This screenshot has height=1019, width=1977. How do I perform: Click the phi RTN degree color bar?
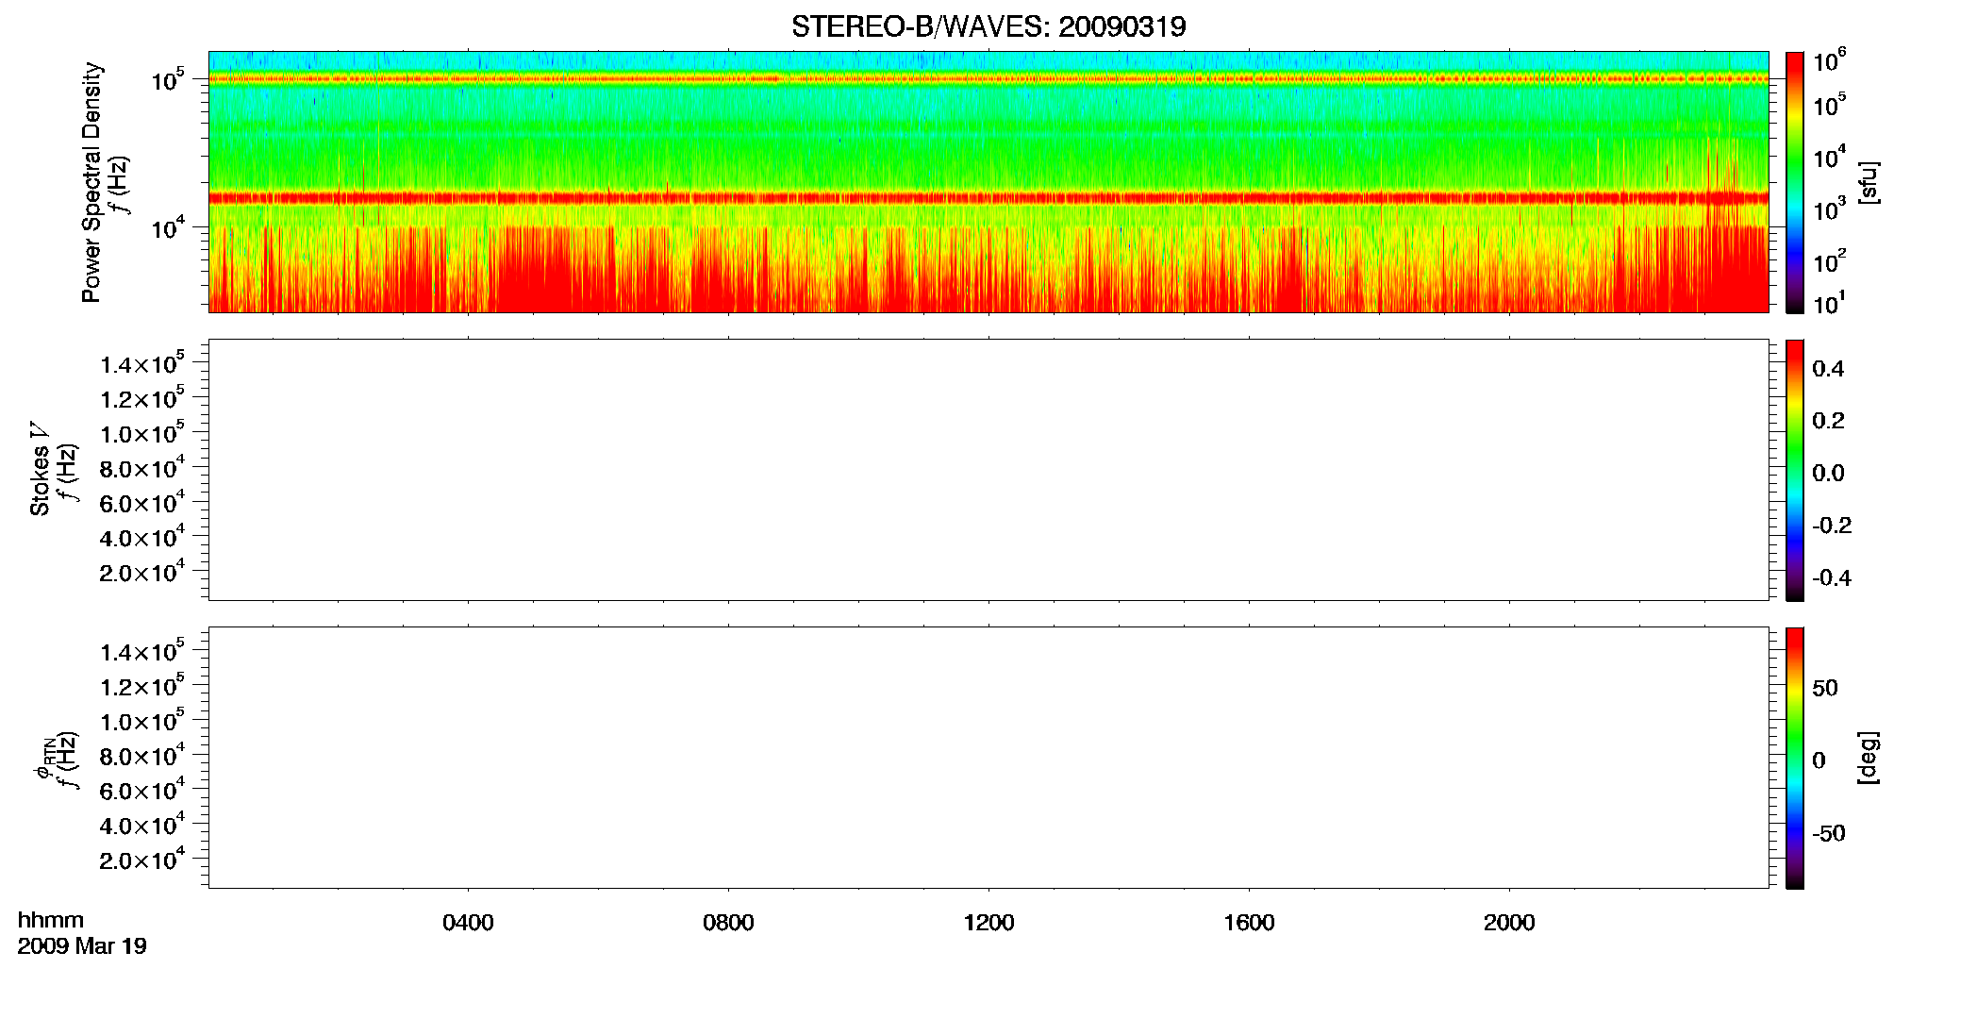1795,758
